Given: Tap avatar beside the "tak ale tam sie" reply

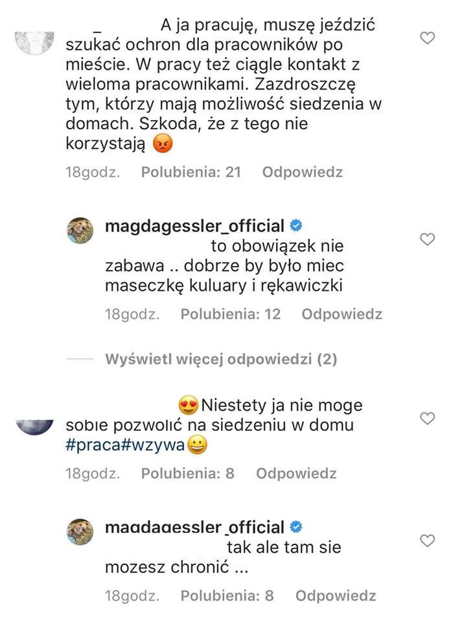Looking at the screenshot, I should pyautogui.click(x=82, y=531).
